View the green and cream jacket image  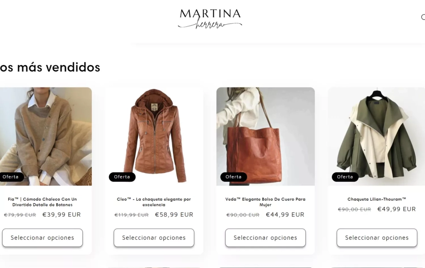tap(376, 136)
